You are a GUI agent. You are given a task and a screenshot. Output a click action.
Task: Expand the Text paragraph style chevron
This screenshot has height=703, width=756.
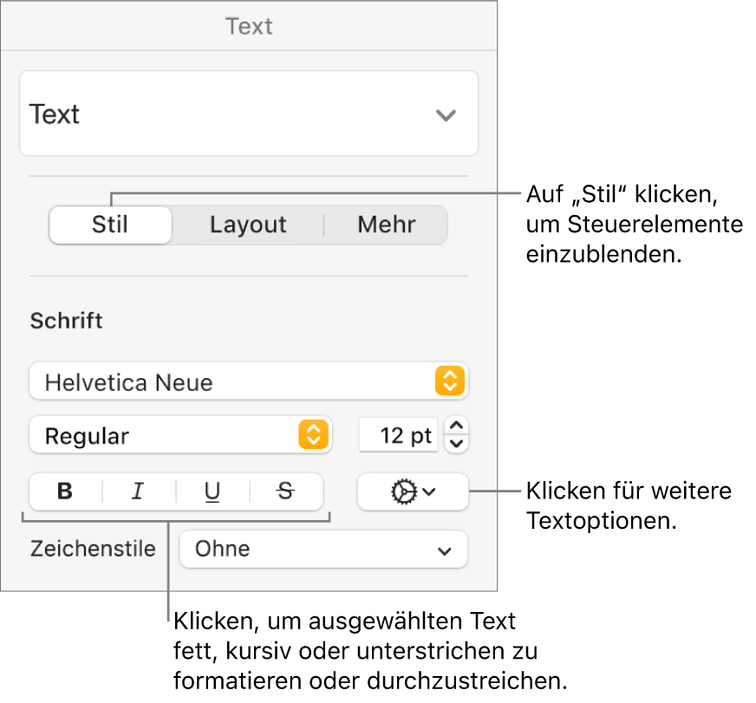click(x=446, y=114)
